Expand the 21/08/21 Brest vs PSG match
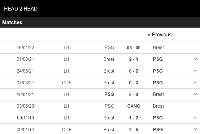 [x=195, y=59]
